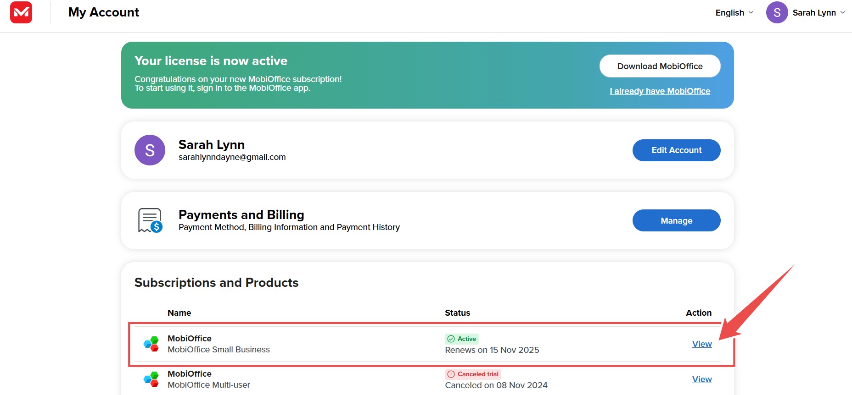Click 'MobiOffice Small Business' plan name
Screen dimensions: 852x395
coord(219,350)
